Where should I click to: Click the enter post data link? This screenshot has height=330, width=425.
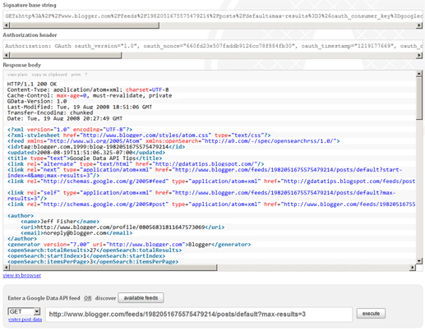pyautogui.click(x=25, y=319)
